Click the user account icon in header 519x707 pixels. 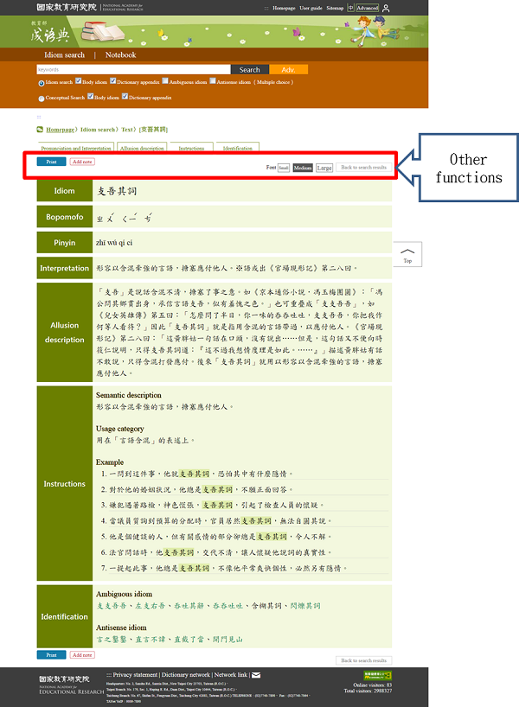[386, 8]
